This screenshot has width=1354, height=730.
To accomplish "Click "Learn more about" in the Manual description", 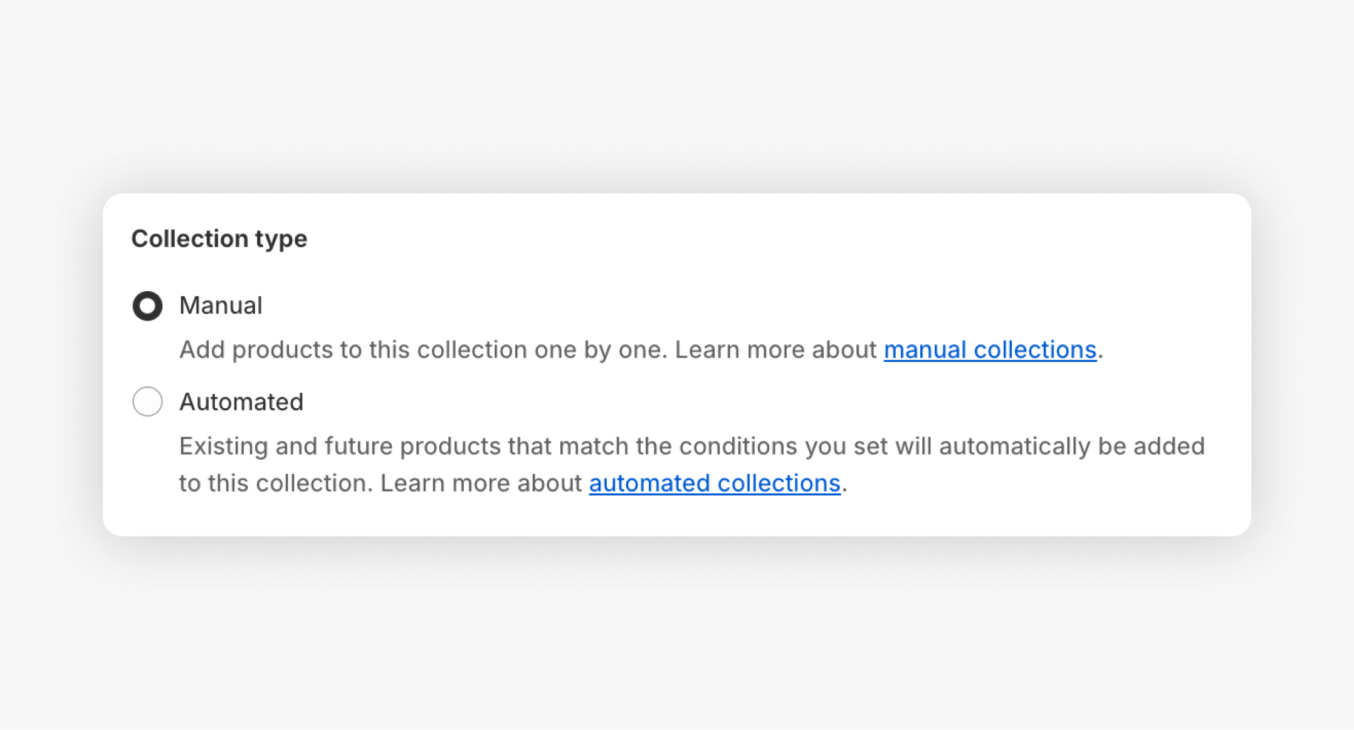I will [x=775, y=350].
